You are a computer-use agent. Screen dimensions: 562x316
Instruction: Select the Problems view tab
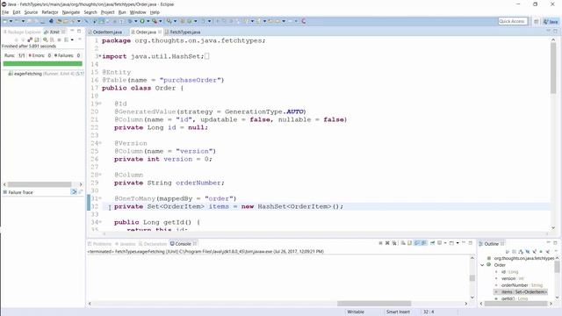click(x=99, y=244)
